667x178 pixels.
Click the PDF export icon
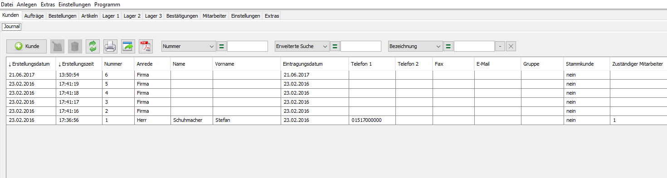pyautogui.click(x=146, y=46)
